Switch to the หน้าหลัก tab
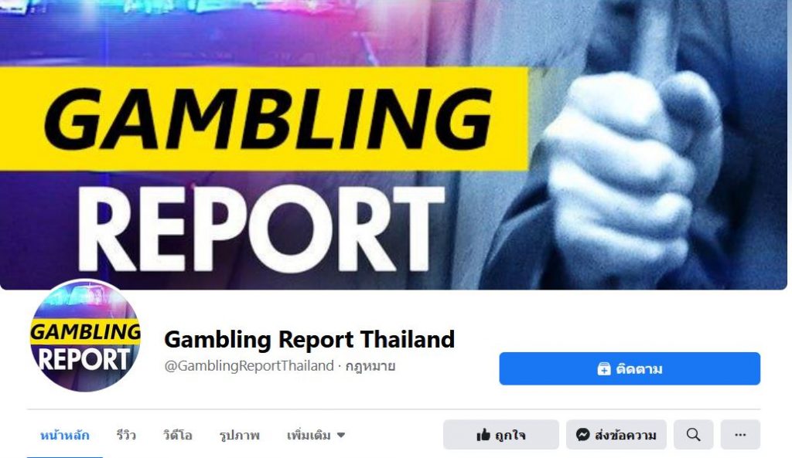This screenshot has width=792, height=458. pos(65,436)
